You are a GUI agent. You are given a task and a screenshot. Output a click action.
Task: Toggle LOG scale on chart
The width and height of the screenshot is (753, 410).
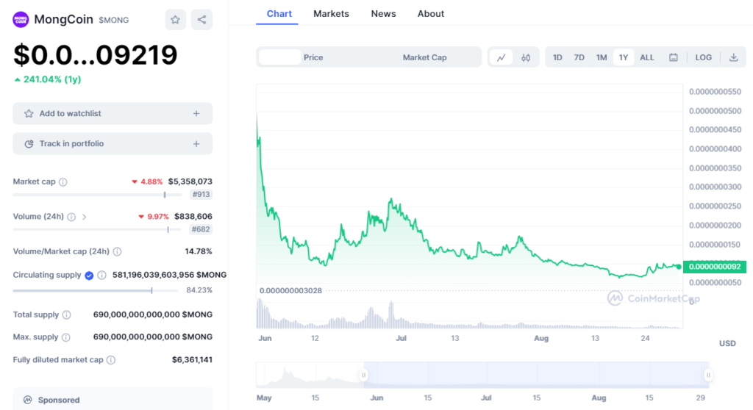coord(704,57)
